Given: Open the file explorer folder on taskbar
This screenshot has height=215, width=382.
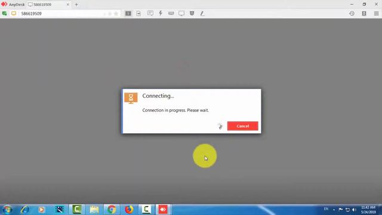Looking at the screenshot, I should click(x=94, y=210).
